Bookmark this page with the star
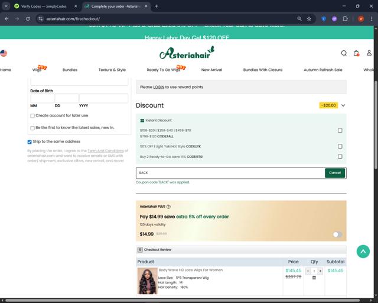The width and height of the screenshot is (378, 303). tap(309, 18)
